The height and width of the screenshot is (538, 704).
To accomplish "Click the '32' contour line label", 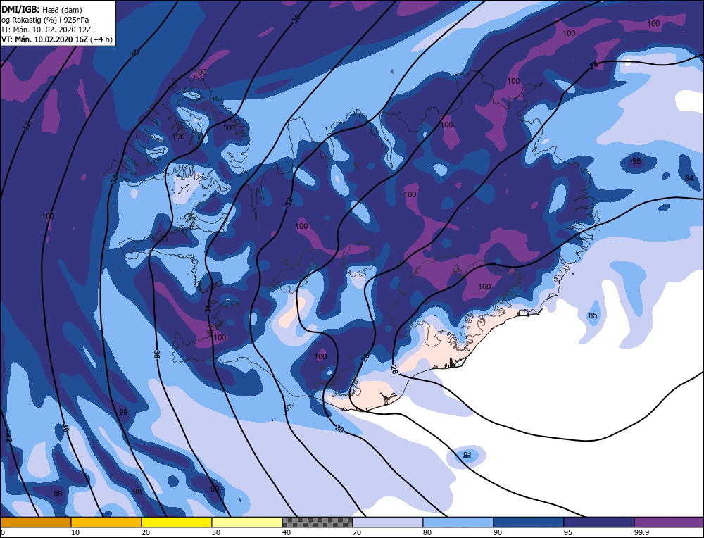I will tap(289, 201).
